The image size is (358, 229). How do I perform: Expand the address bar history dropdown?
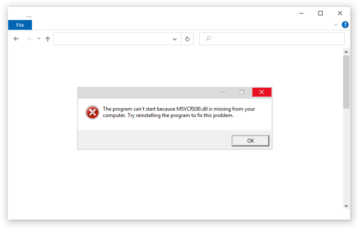click(x=175, y=39)
